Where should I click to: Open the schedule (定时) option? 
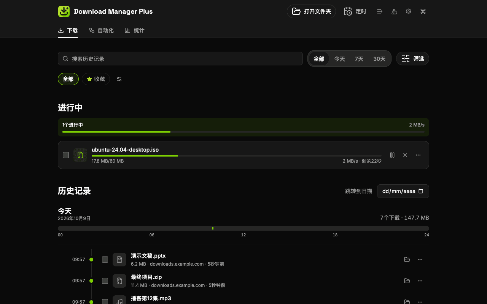click(355, 11)
